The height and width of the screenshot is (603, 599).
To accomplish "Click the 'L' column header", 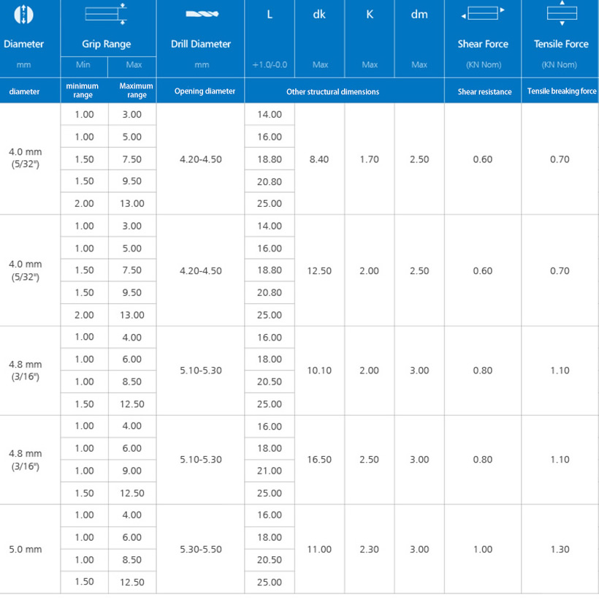I will coord(270,15).
